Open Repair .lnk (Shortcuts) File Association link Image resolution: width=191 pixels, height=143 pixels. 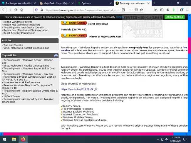26,30
